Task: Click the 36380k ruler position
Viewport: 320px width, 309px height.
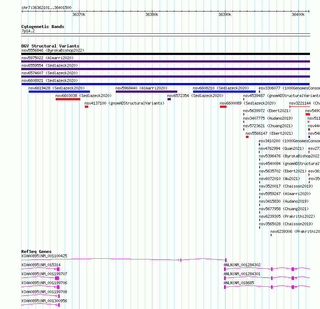Action: point(152,14)
